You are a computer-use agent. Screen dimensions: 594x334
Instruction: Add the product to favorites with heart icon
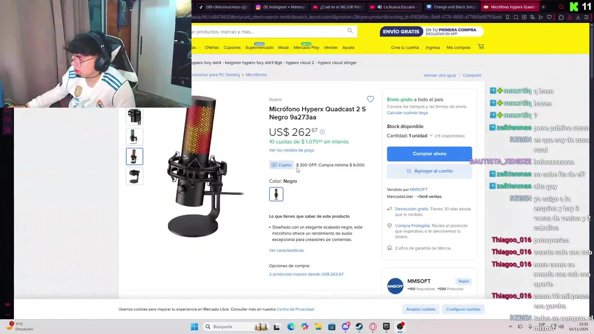click(x=370, y=99)
